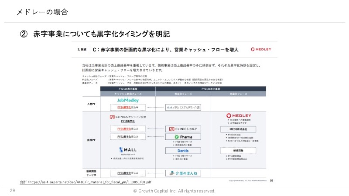Click the Pharms logo box
Image resolution: width=349 pixels, height=196 pixels.
pyautogui.click(x=183, y=137)
